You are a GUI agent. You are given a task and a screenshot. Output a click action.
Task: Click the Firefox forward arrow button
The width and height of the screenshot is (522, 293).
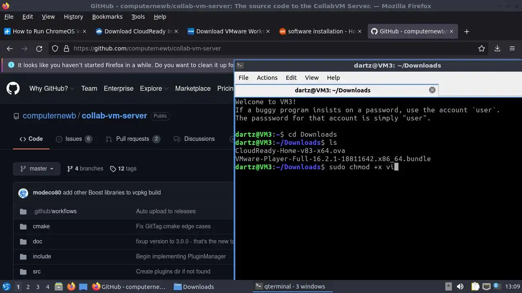(24, 48)
